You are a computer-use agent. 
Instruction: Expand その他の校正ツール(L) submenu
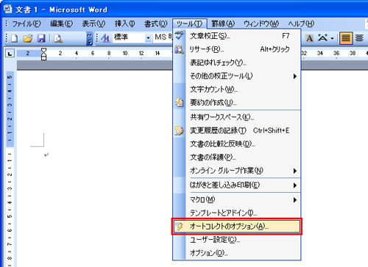pyautogui.click(x=237, y=76)
